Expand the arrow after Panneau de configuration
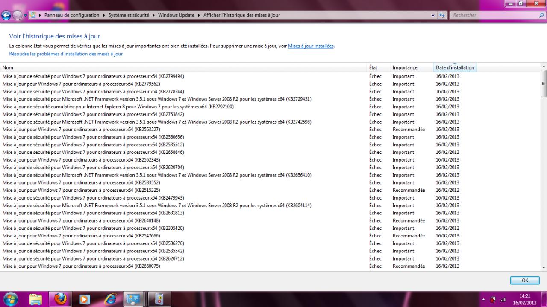547x307 pixels. click(103, 15)
